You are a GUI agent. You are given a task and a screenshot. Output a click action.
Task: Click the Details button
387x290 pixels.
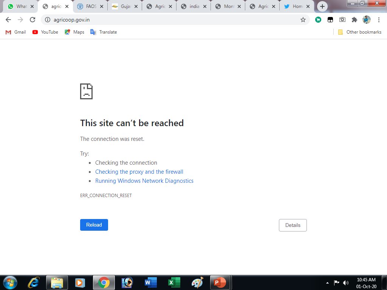(293, 225)
